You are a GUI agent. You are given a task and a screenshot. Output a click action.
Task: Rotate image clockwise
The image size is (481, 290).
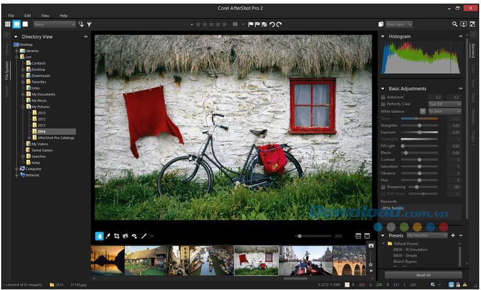point(279,24)
